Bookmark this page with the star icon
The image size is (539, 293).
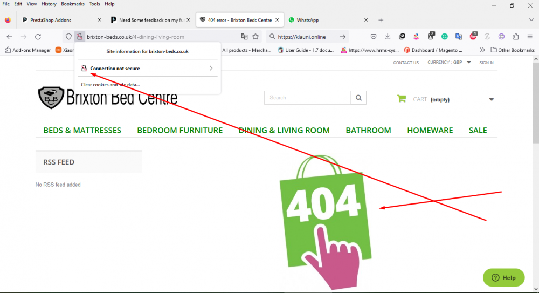[x=255, y=37]
